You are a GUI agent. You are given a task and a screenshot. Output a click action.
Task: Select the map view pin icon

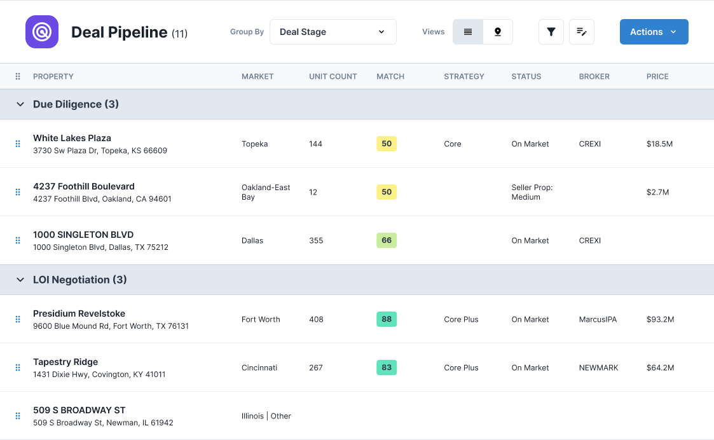tap(497, 31)
